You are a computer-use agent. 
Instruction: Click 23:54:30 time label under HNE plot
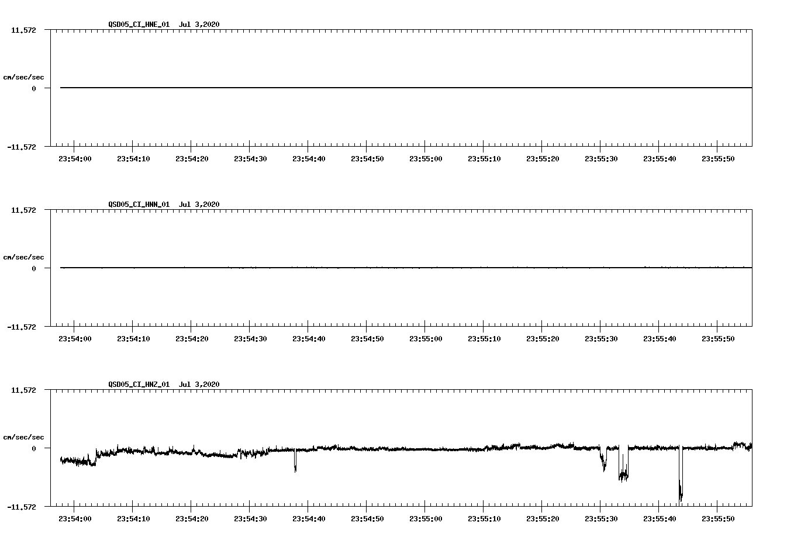[250, 158]
